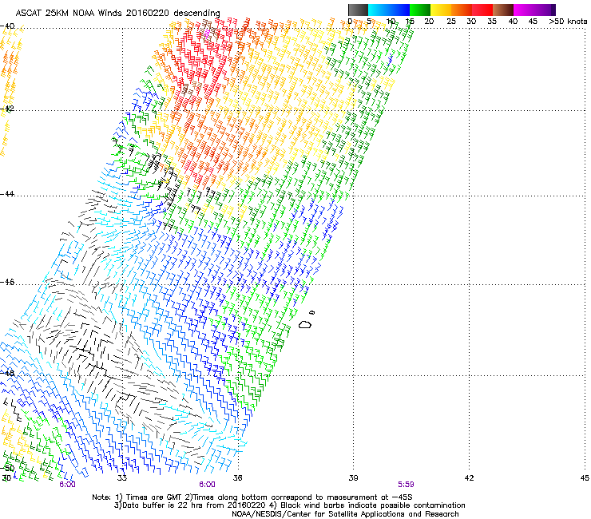This screenshot has width=591, height=519.
Task: Click the 30 longitude axis label
Action: [x=6, y=478]
